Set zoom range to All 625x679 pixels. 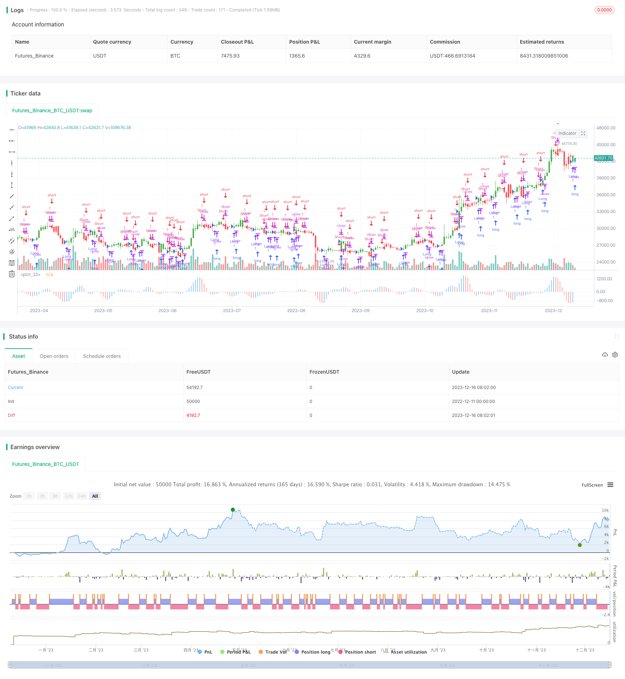coord(95,496)
